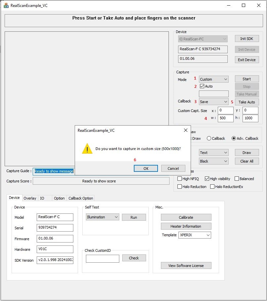
Task: Start the capture with Start button
Action: point(247,79)
